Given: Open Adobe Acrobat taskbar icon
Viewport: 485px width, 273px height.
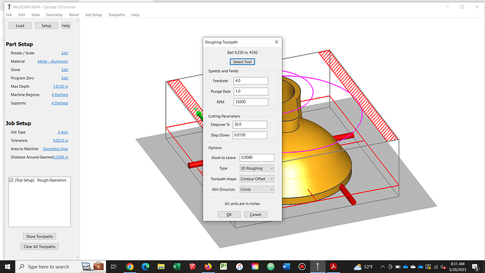Looking at the screenshot, I should point(333,267).
